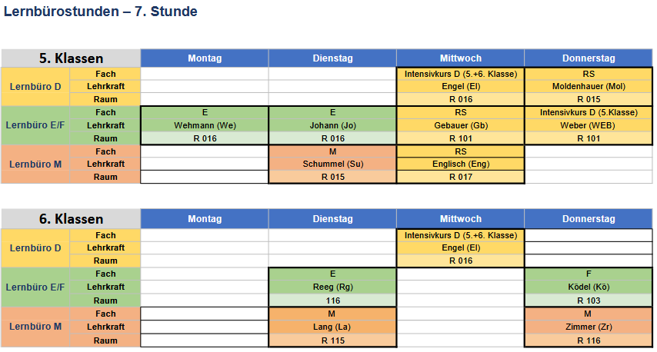Screen dimensions: 657x352
Task: Select the R 017 room cell
Action: tap(461, 177)
